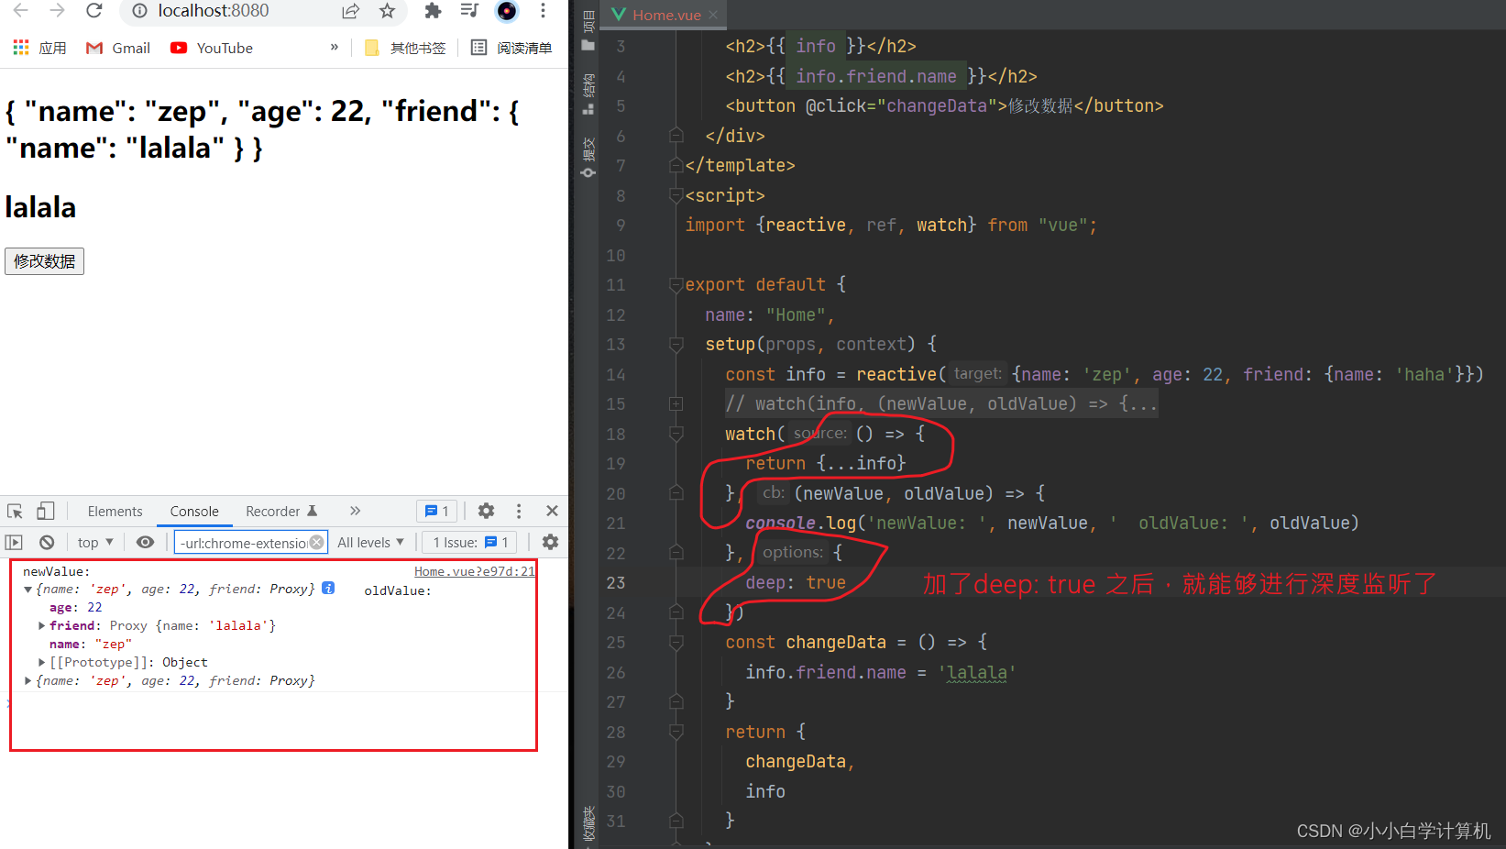This screenshot has height=849, width=1506.
Task: Click the issues counter badge in the DevTools tab bar
Action: (x=438, y=512)
